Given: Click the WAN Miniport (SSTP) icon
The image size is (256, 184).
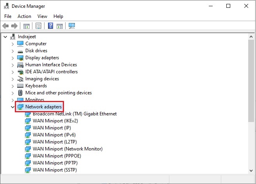Looking at the screenshot, I should pyautogui.click(x=28, y=170).
